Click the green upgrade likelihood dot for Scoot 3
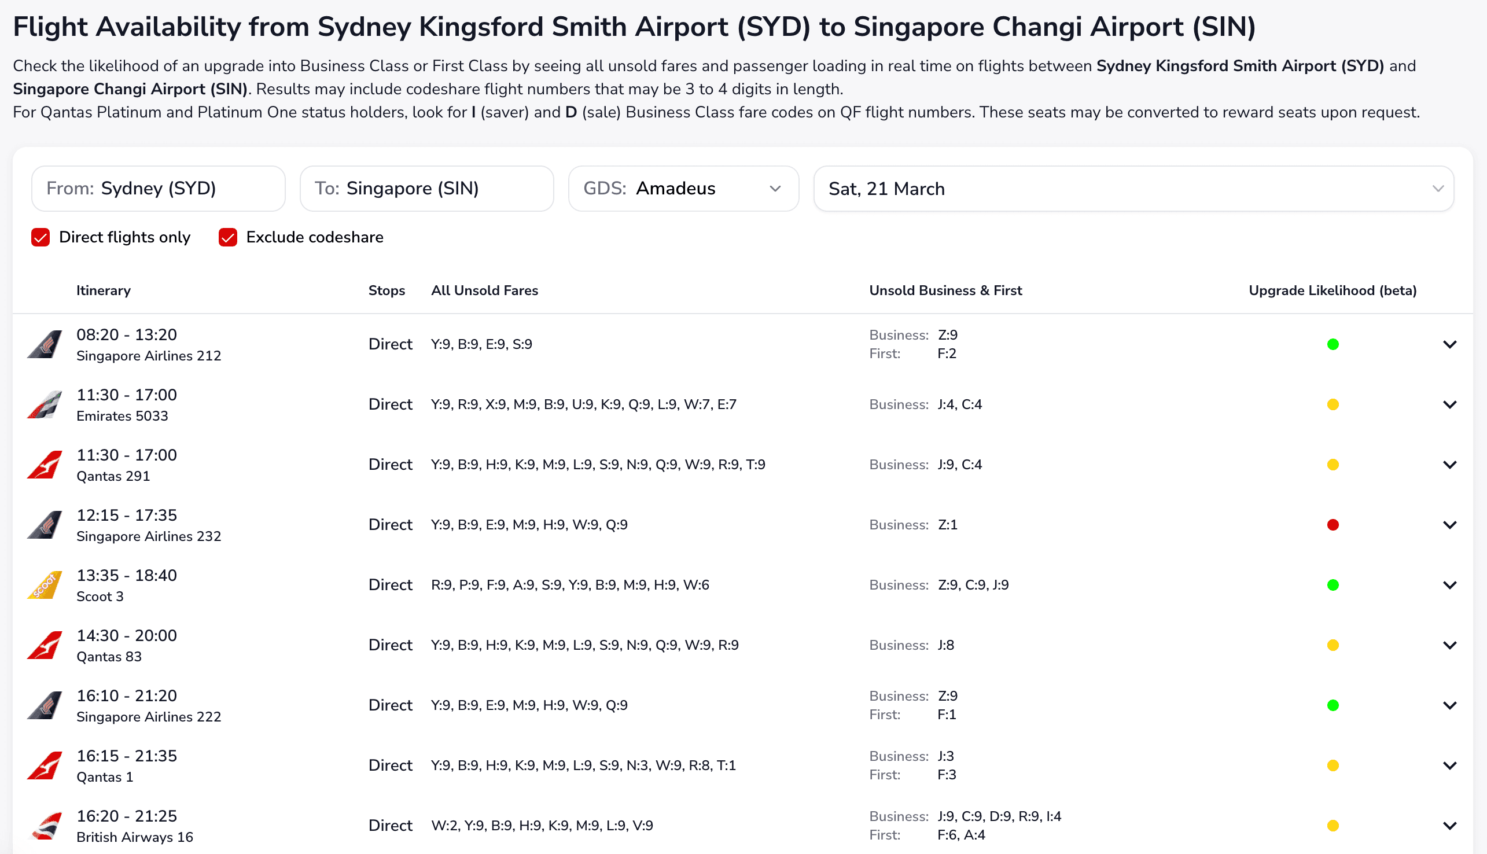1487x854 pixels. (1333, 584)
